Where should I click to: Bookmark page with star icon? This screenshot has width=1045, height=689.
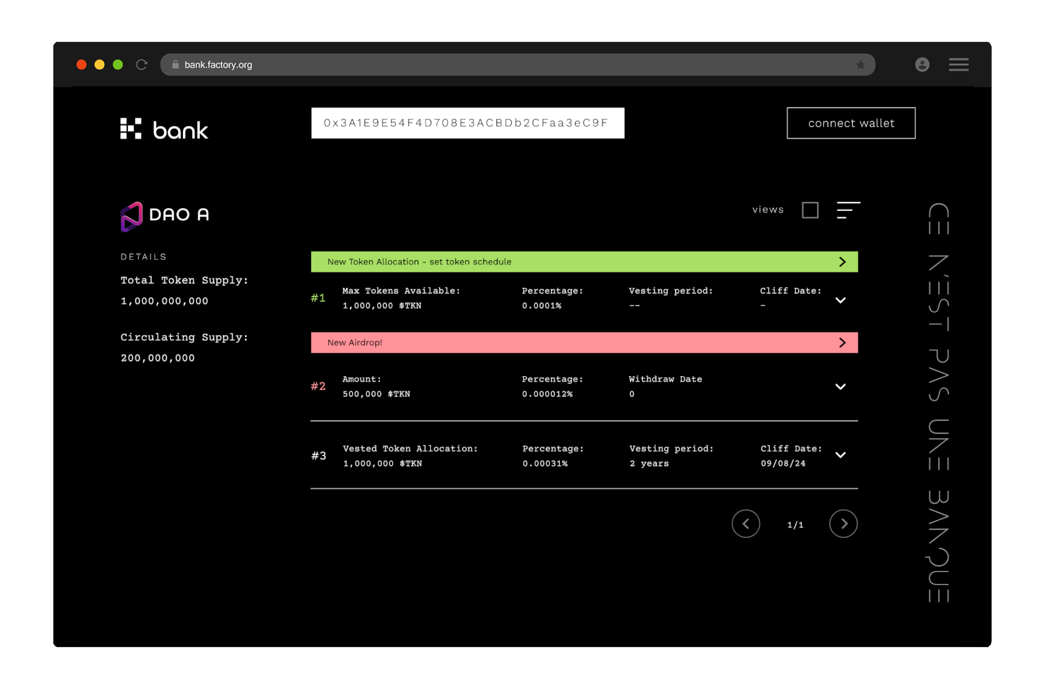(860, 65)
